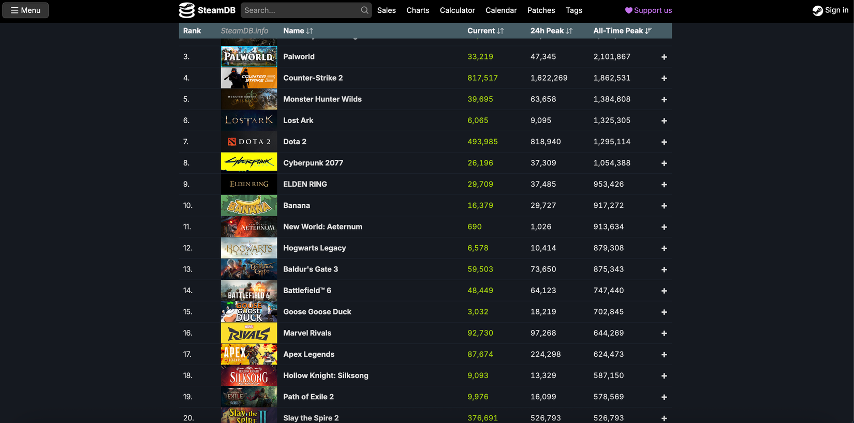
Task: Expand the Battlefield 6 plus icon
Action: click(x=664, y=291)
